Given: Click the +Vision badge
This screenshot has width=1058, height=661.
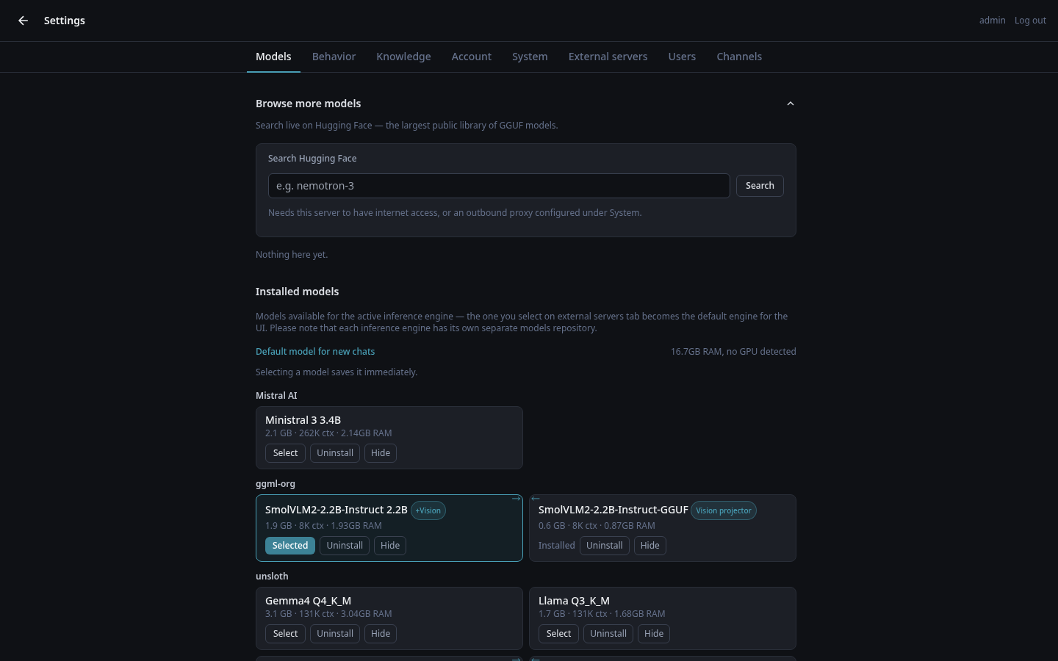Looking at the screenshot, I should click(428, 510).
